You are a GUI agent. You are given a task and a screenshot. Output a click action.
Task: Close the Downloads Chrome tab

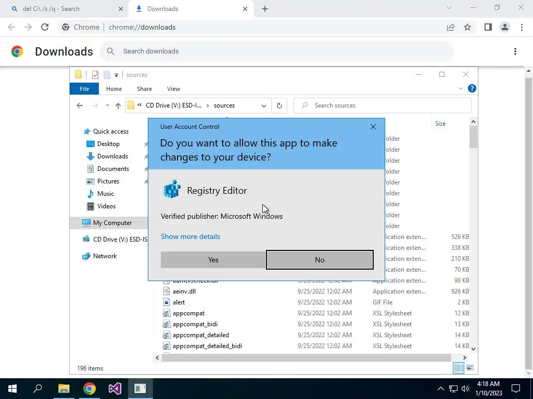coord(245,9)
